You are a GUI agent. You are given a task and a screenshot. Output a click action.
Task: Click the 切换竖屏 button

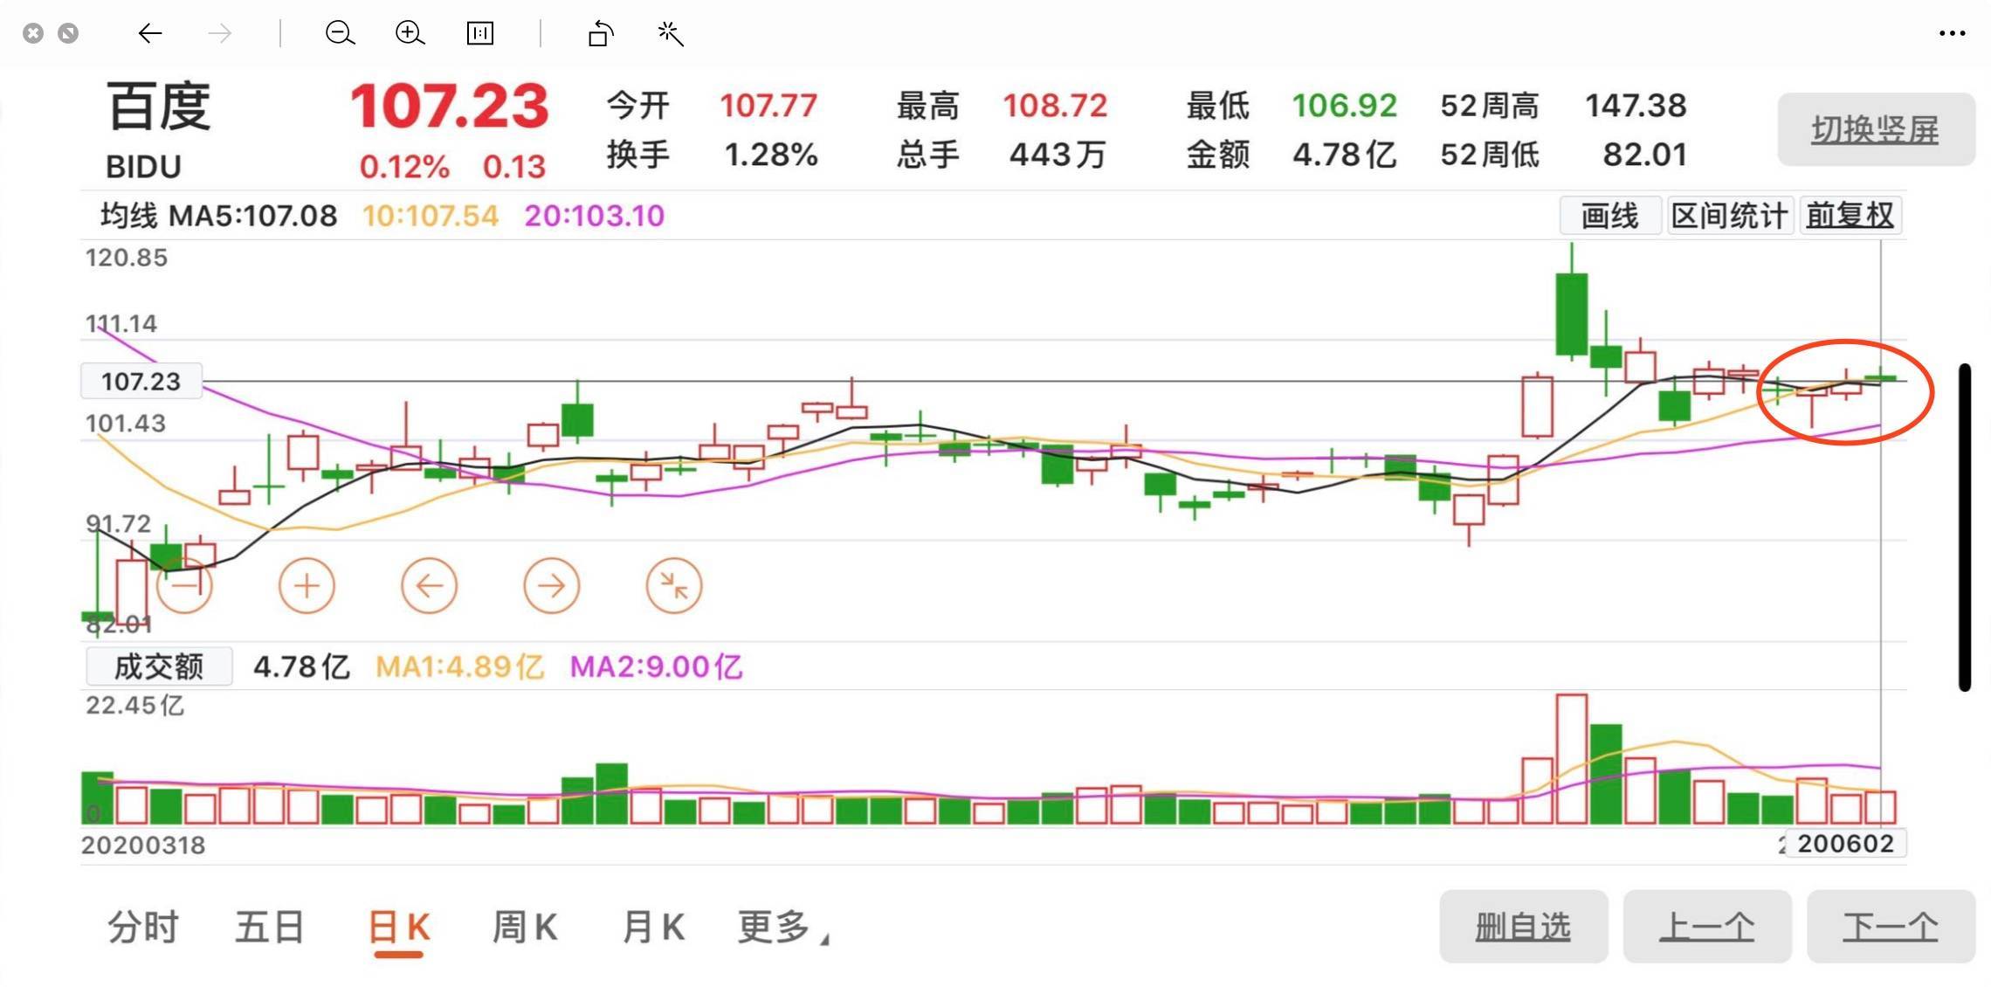click(x=1876, y=129)
